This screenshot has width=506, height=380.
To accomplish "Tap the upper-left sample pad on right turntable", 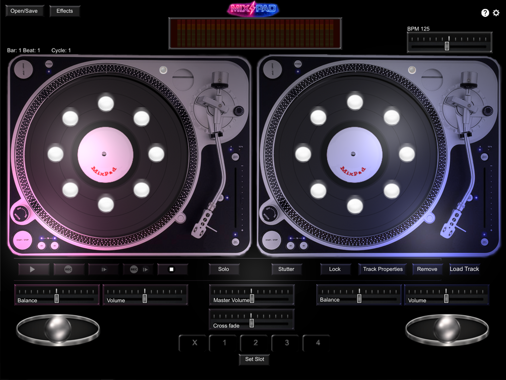I will click(x=318, y=117).
